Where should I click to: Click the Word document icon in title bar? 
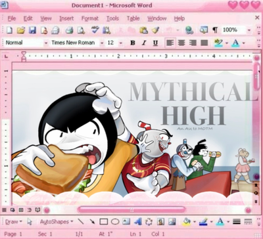5,5
